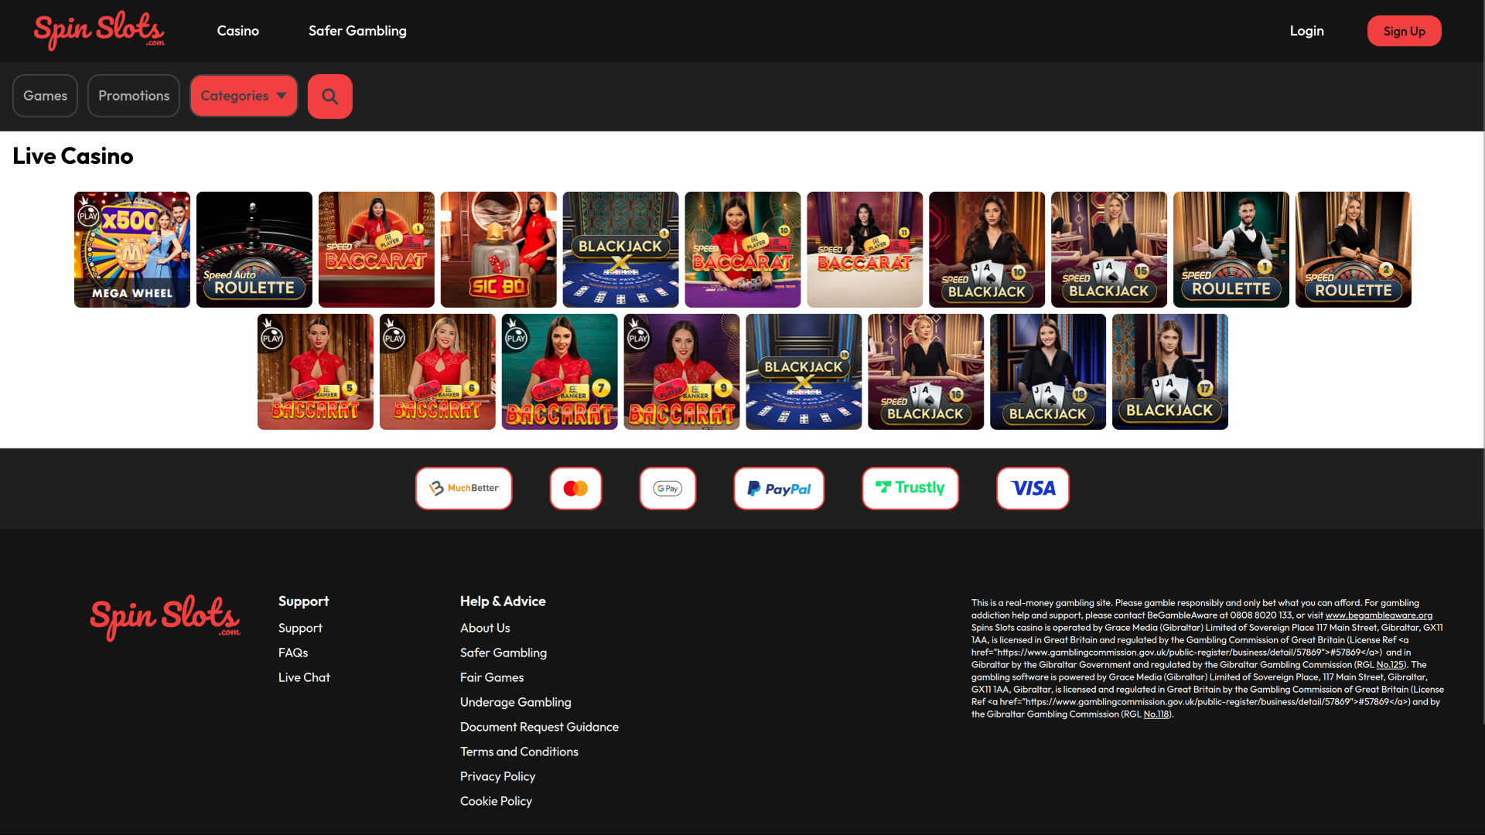Click the Login link
1485x835 pixels.
coord(1306,31)
